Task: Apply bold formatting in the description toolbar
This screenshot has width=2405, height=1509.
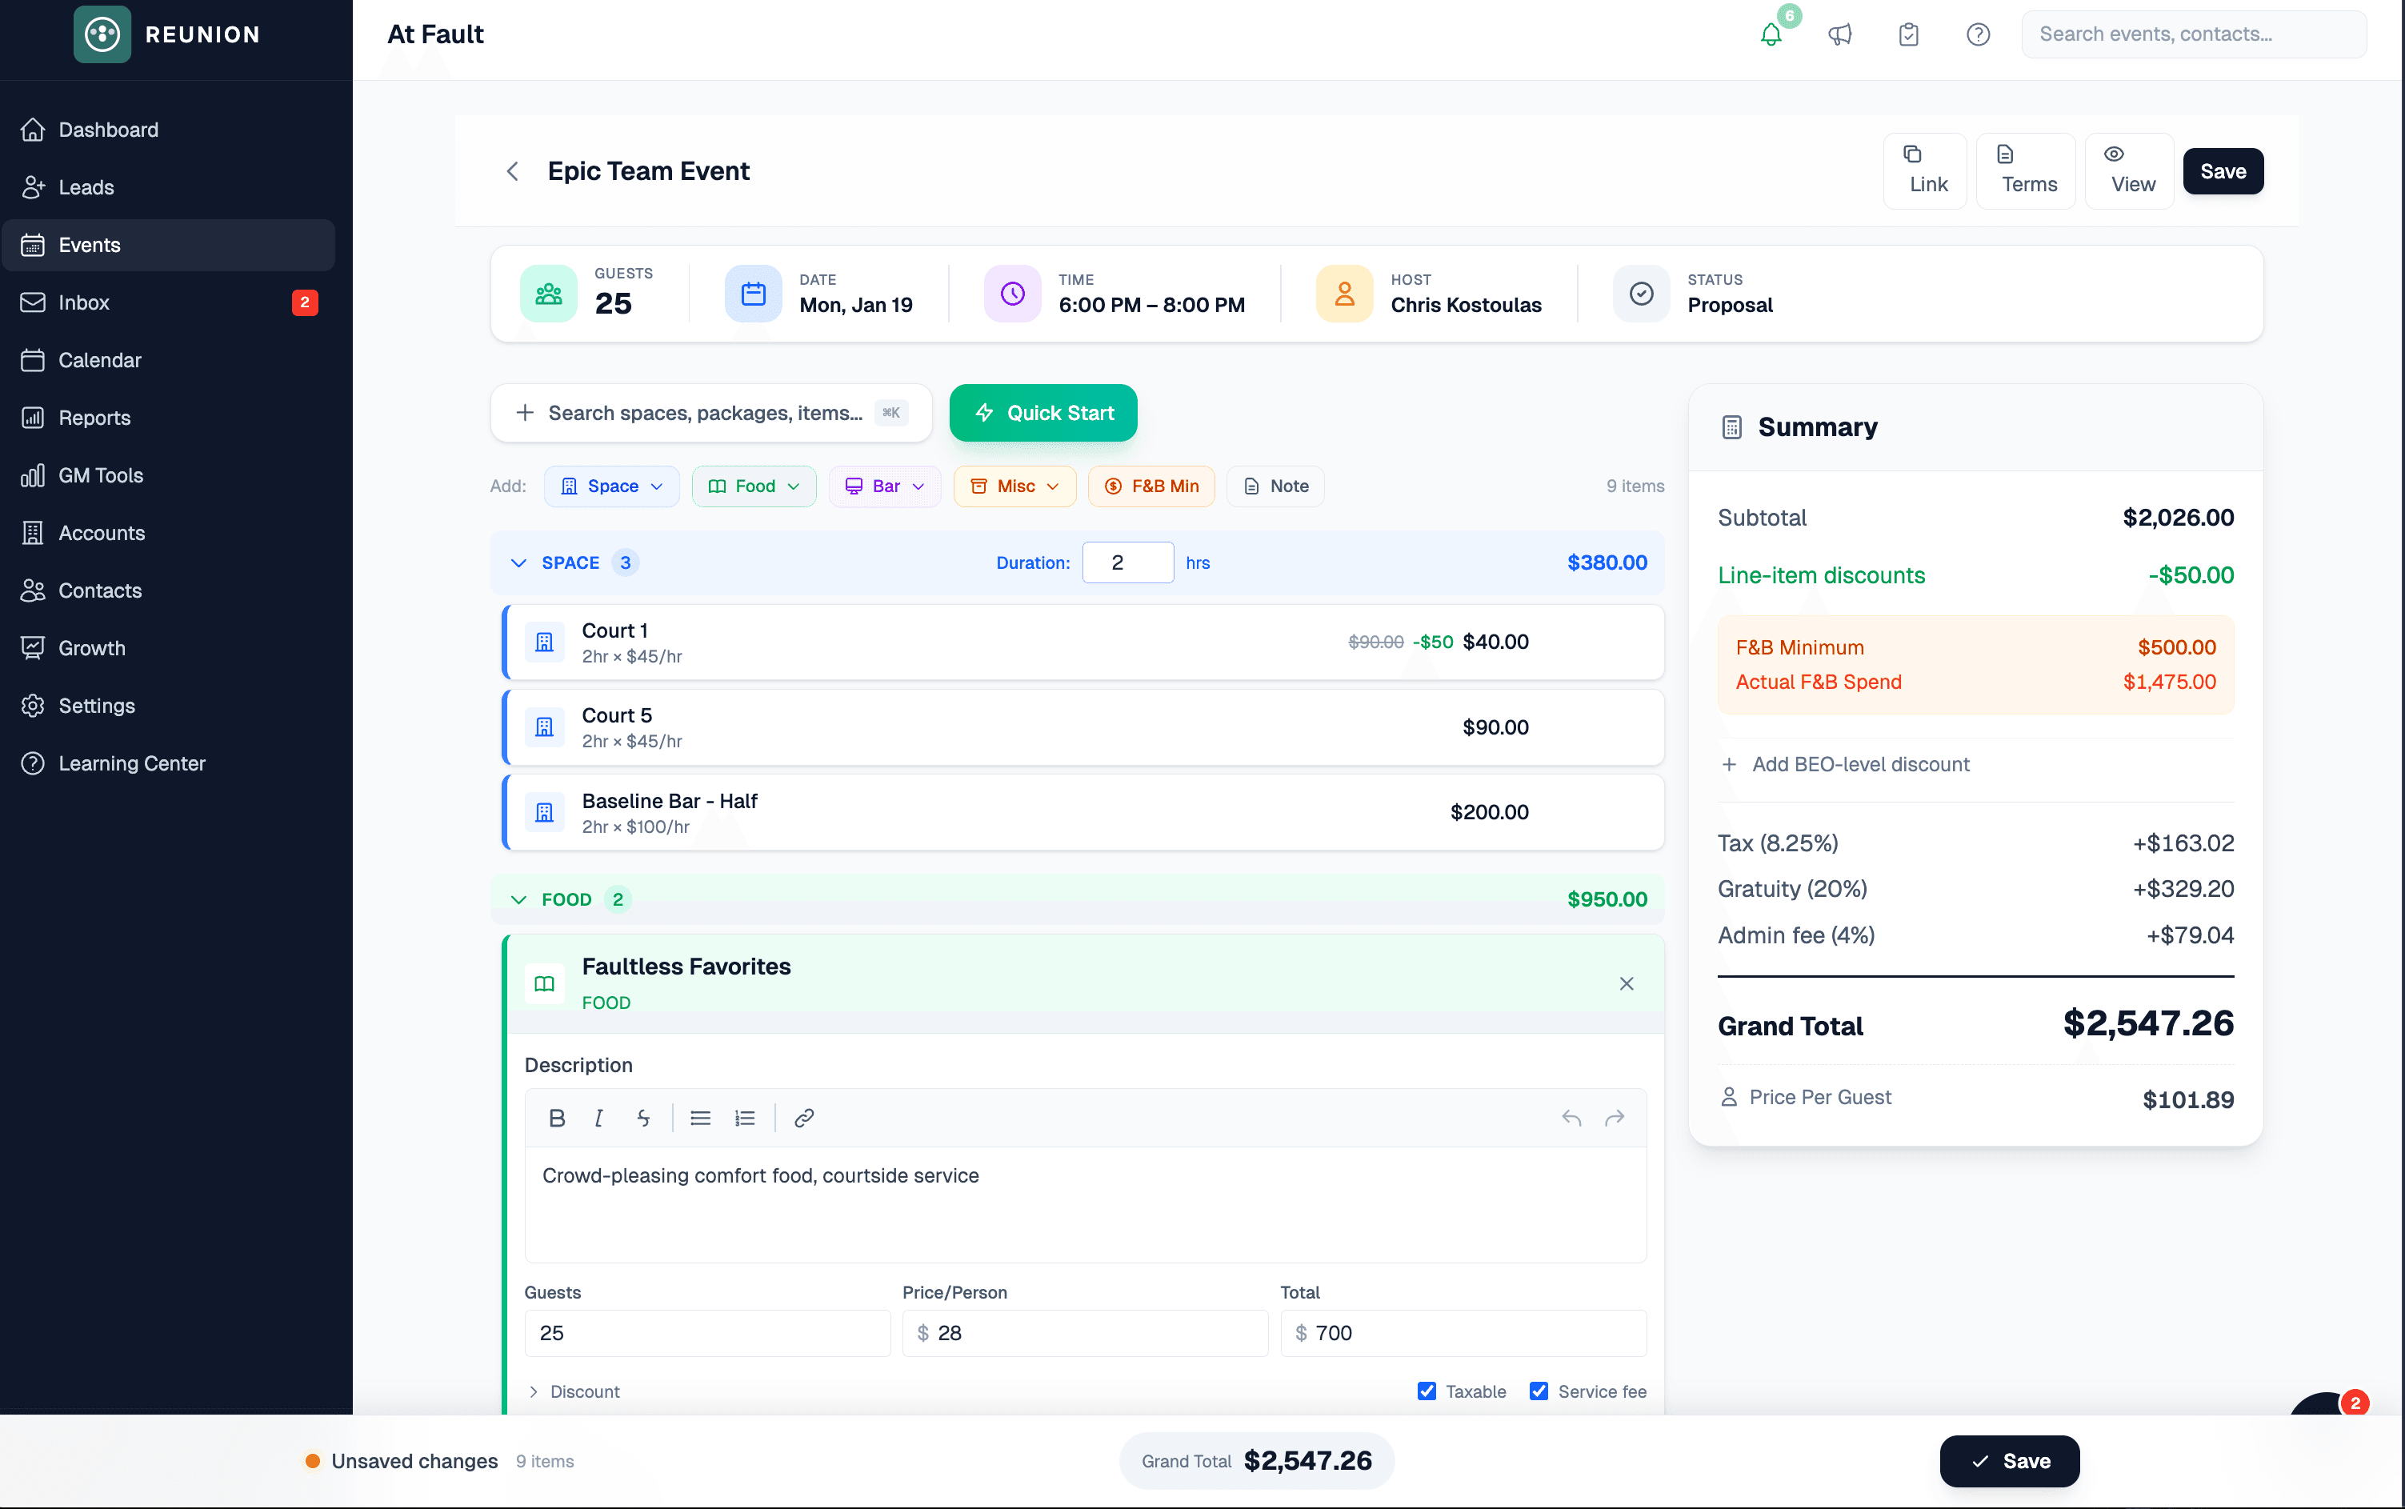Action: [x=557, y=1118]
